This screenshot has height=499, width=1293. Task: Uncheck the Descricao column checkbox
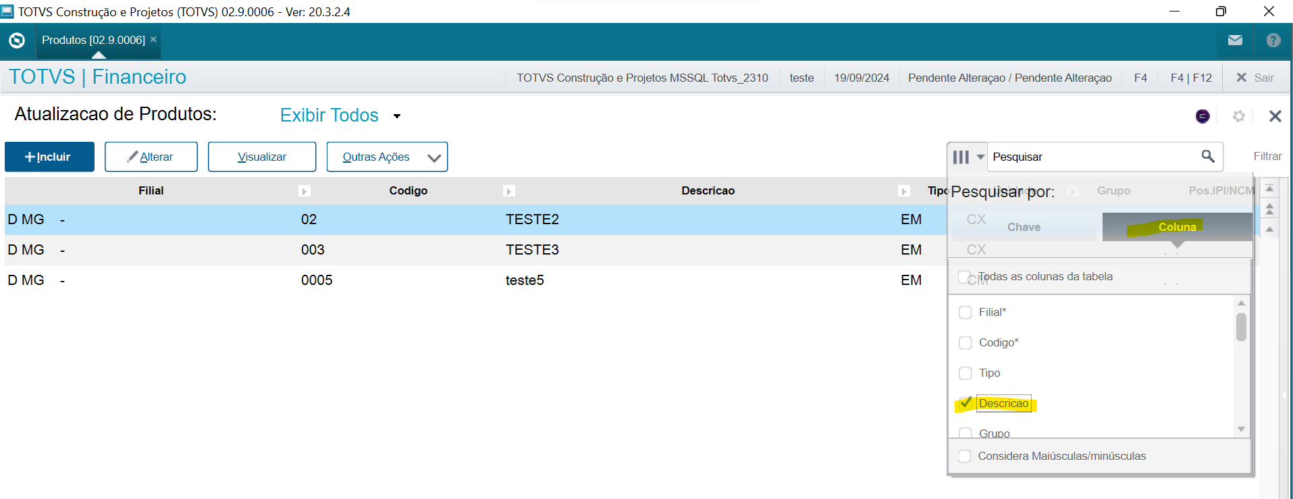(966, 403)
